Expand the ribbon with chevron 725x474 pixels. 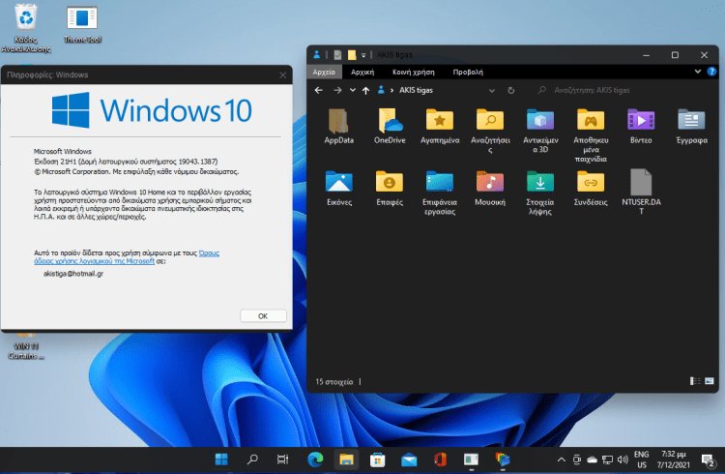[698, 72]
